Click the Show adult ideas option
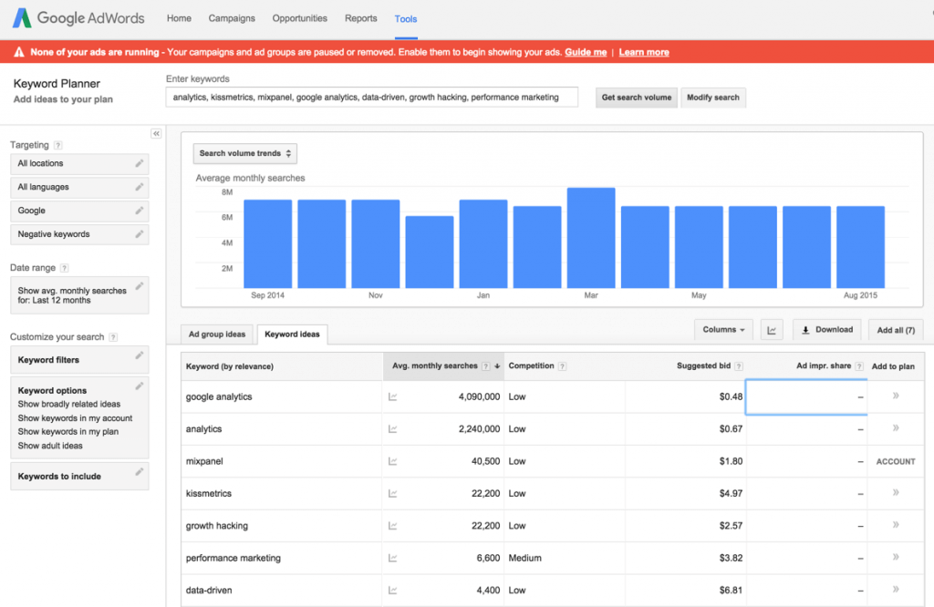Viewport: 934px width, 607px height. tap(50, 446)
